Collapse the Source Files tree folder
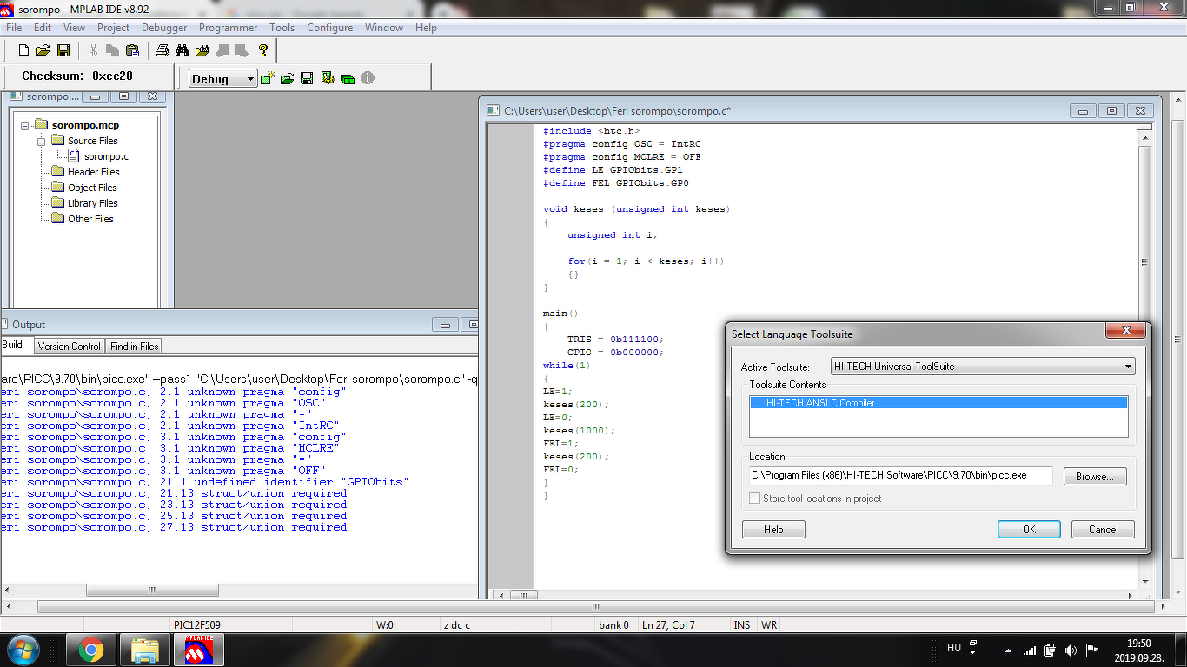This screenshot has height=667, width=1187. tap(41, 141)
